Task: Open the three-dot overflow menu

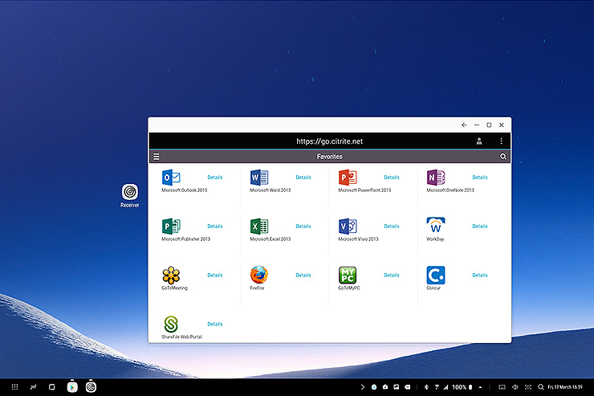Action: click(502, 141)
